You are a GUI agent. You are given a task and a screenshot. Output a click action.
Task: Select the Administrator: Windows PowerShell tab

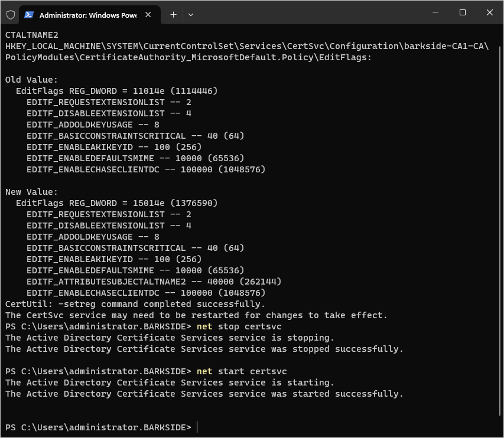tap(87, 15)
